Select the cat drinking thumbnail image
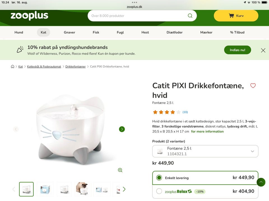269x201 pixels. point(82,189)
